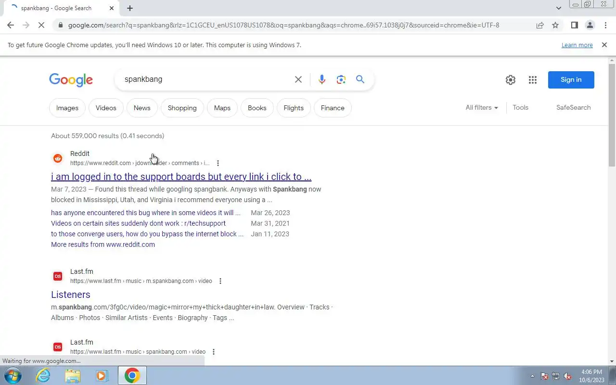Viewport: 616px width, 385px height.
Task: Launch Internet Explorer from taskbar
Action: click(43, 375)
